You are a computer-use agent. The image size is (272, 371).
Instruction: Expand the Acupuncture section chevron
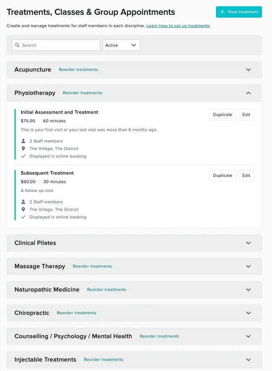coord(248,69)
